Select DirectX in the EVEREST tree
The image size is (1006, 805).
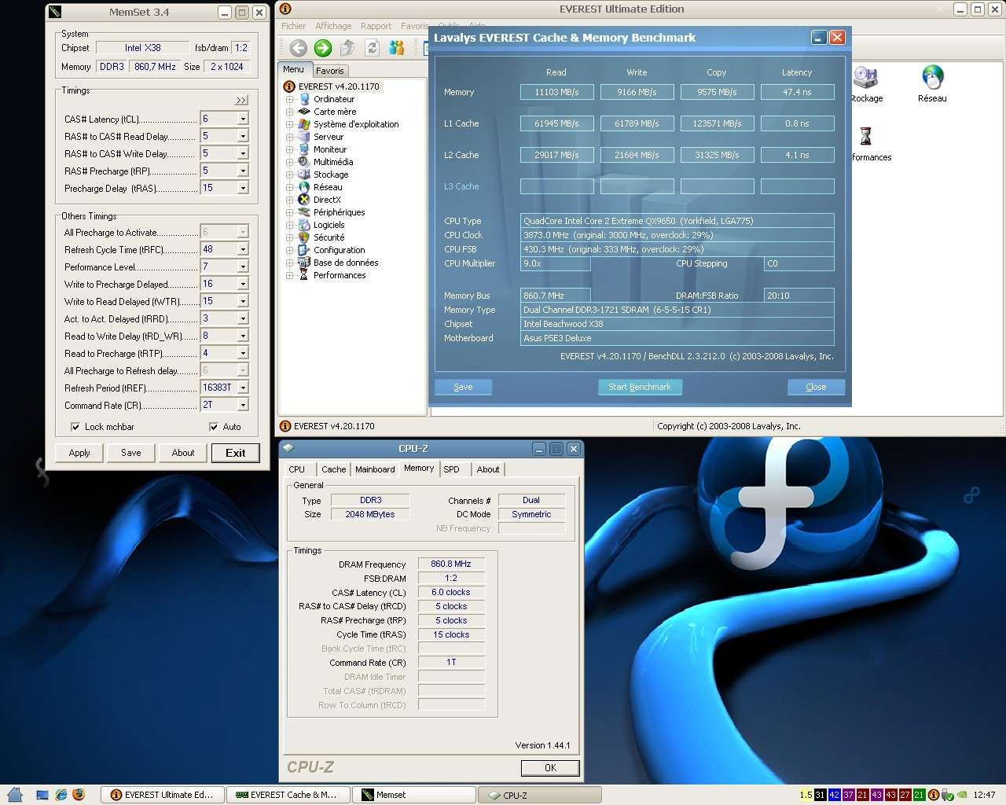327,200
